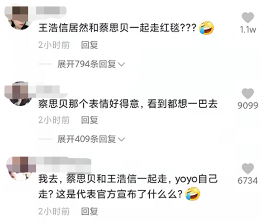Select the comment text 王浩信居然和蔡思贝一起走红毯

coord(109,28)
